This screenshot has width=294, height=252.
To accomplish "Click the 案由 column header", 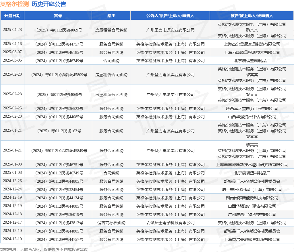I will click(111, 16).
